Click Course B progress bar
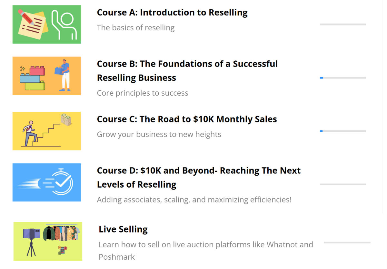This screenshot has height=269, width=387. pos(343,78)
